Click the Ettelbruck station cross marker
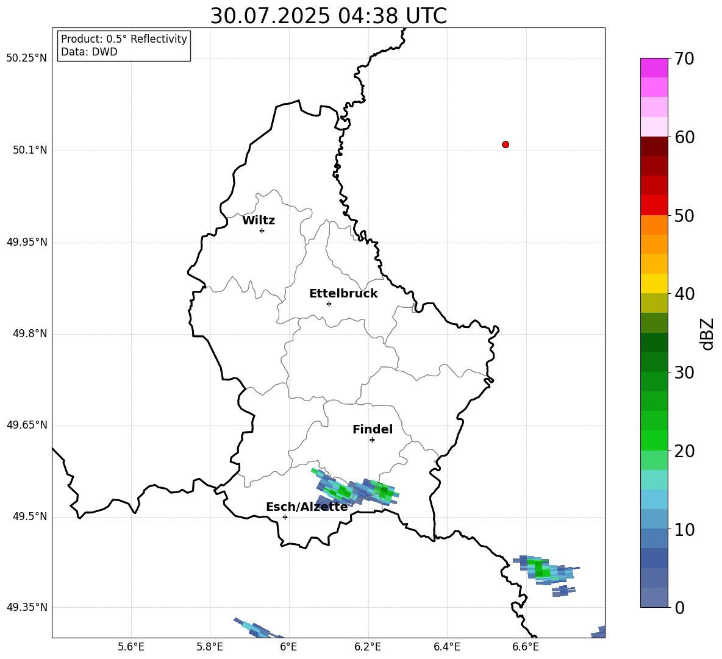Image resolution: width=722 pixels, height=659 pixels. pos(329,304)
